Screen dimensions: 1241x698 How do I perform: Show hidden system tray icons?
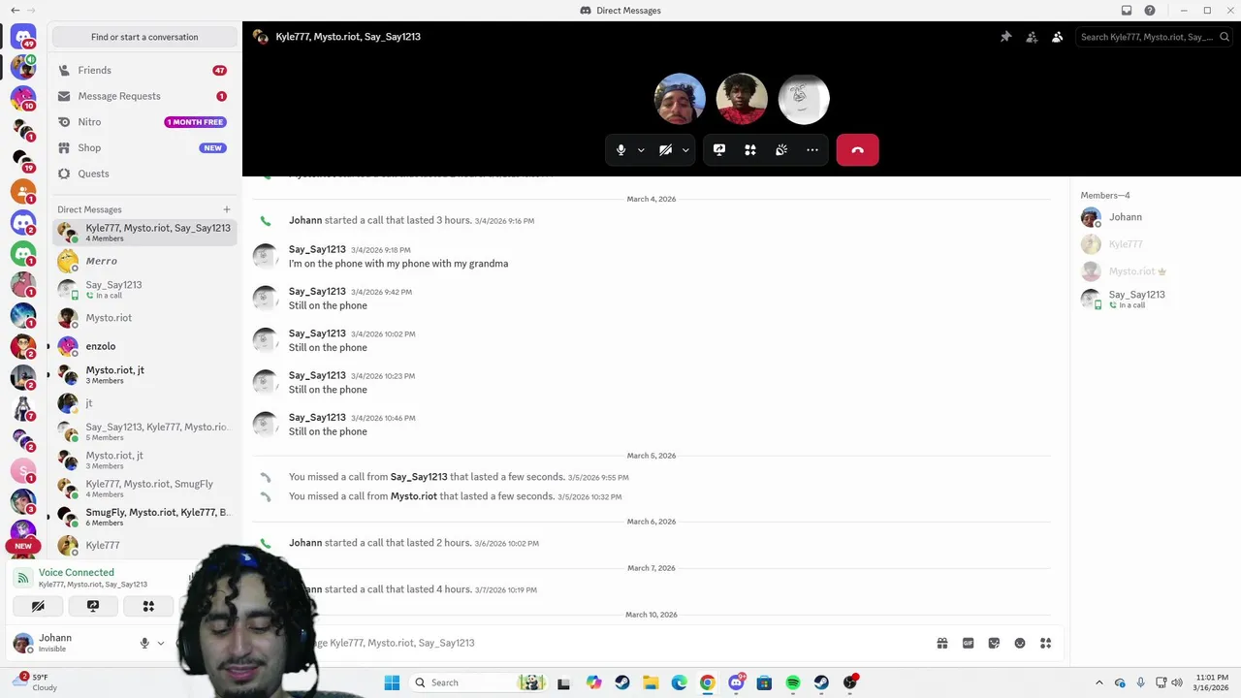point(1099,682)
